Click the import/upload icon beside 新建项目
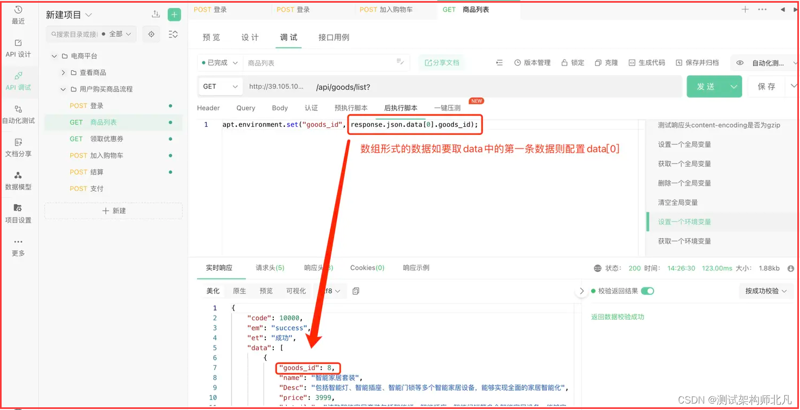The height and width of the screenshot is (410, 800). [156, 15]
